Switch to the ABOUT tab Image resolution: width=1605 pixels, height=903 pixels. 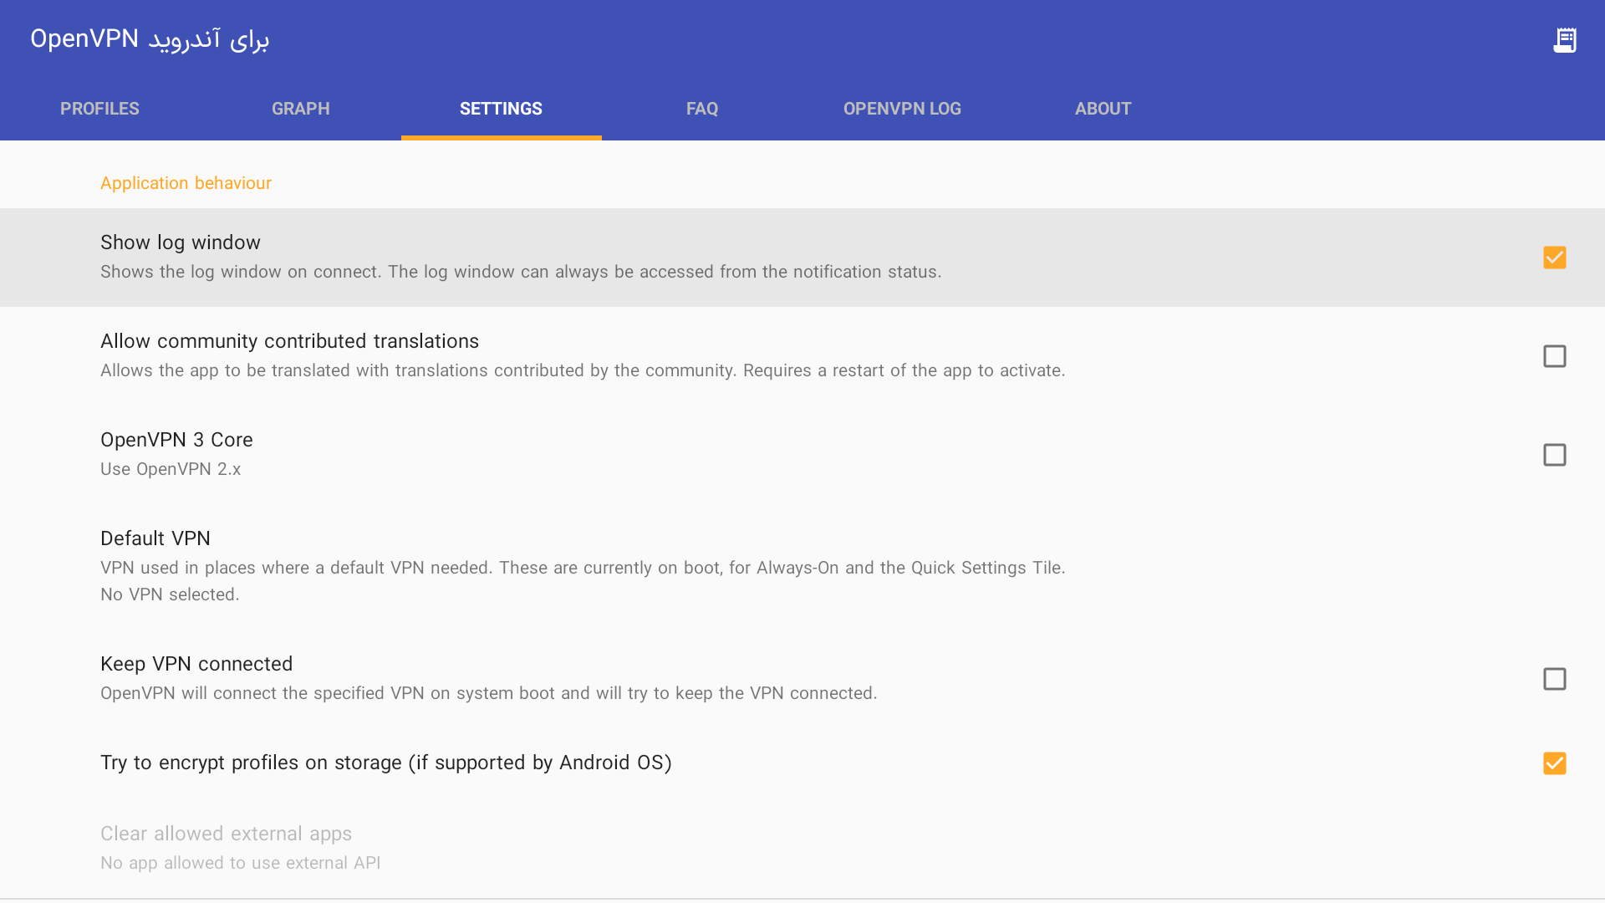[x=1103, y=109]
